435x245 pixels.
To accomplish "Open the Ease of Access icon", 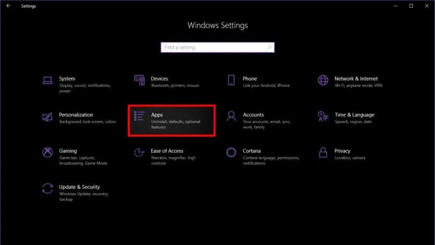I will (139, 152).
